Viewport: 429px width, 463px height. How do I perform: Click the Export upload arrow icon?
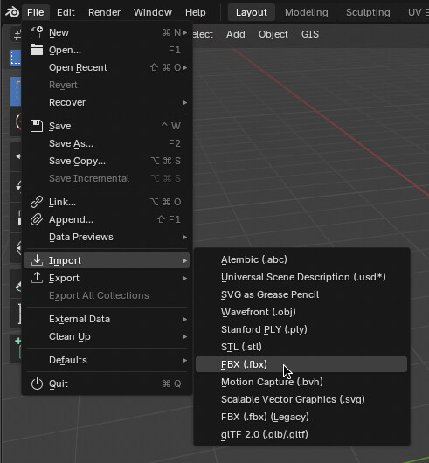tap(37, 278)
